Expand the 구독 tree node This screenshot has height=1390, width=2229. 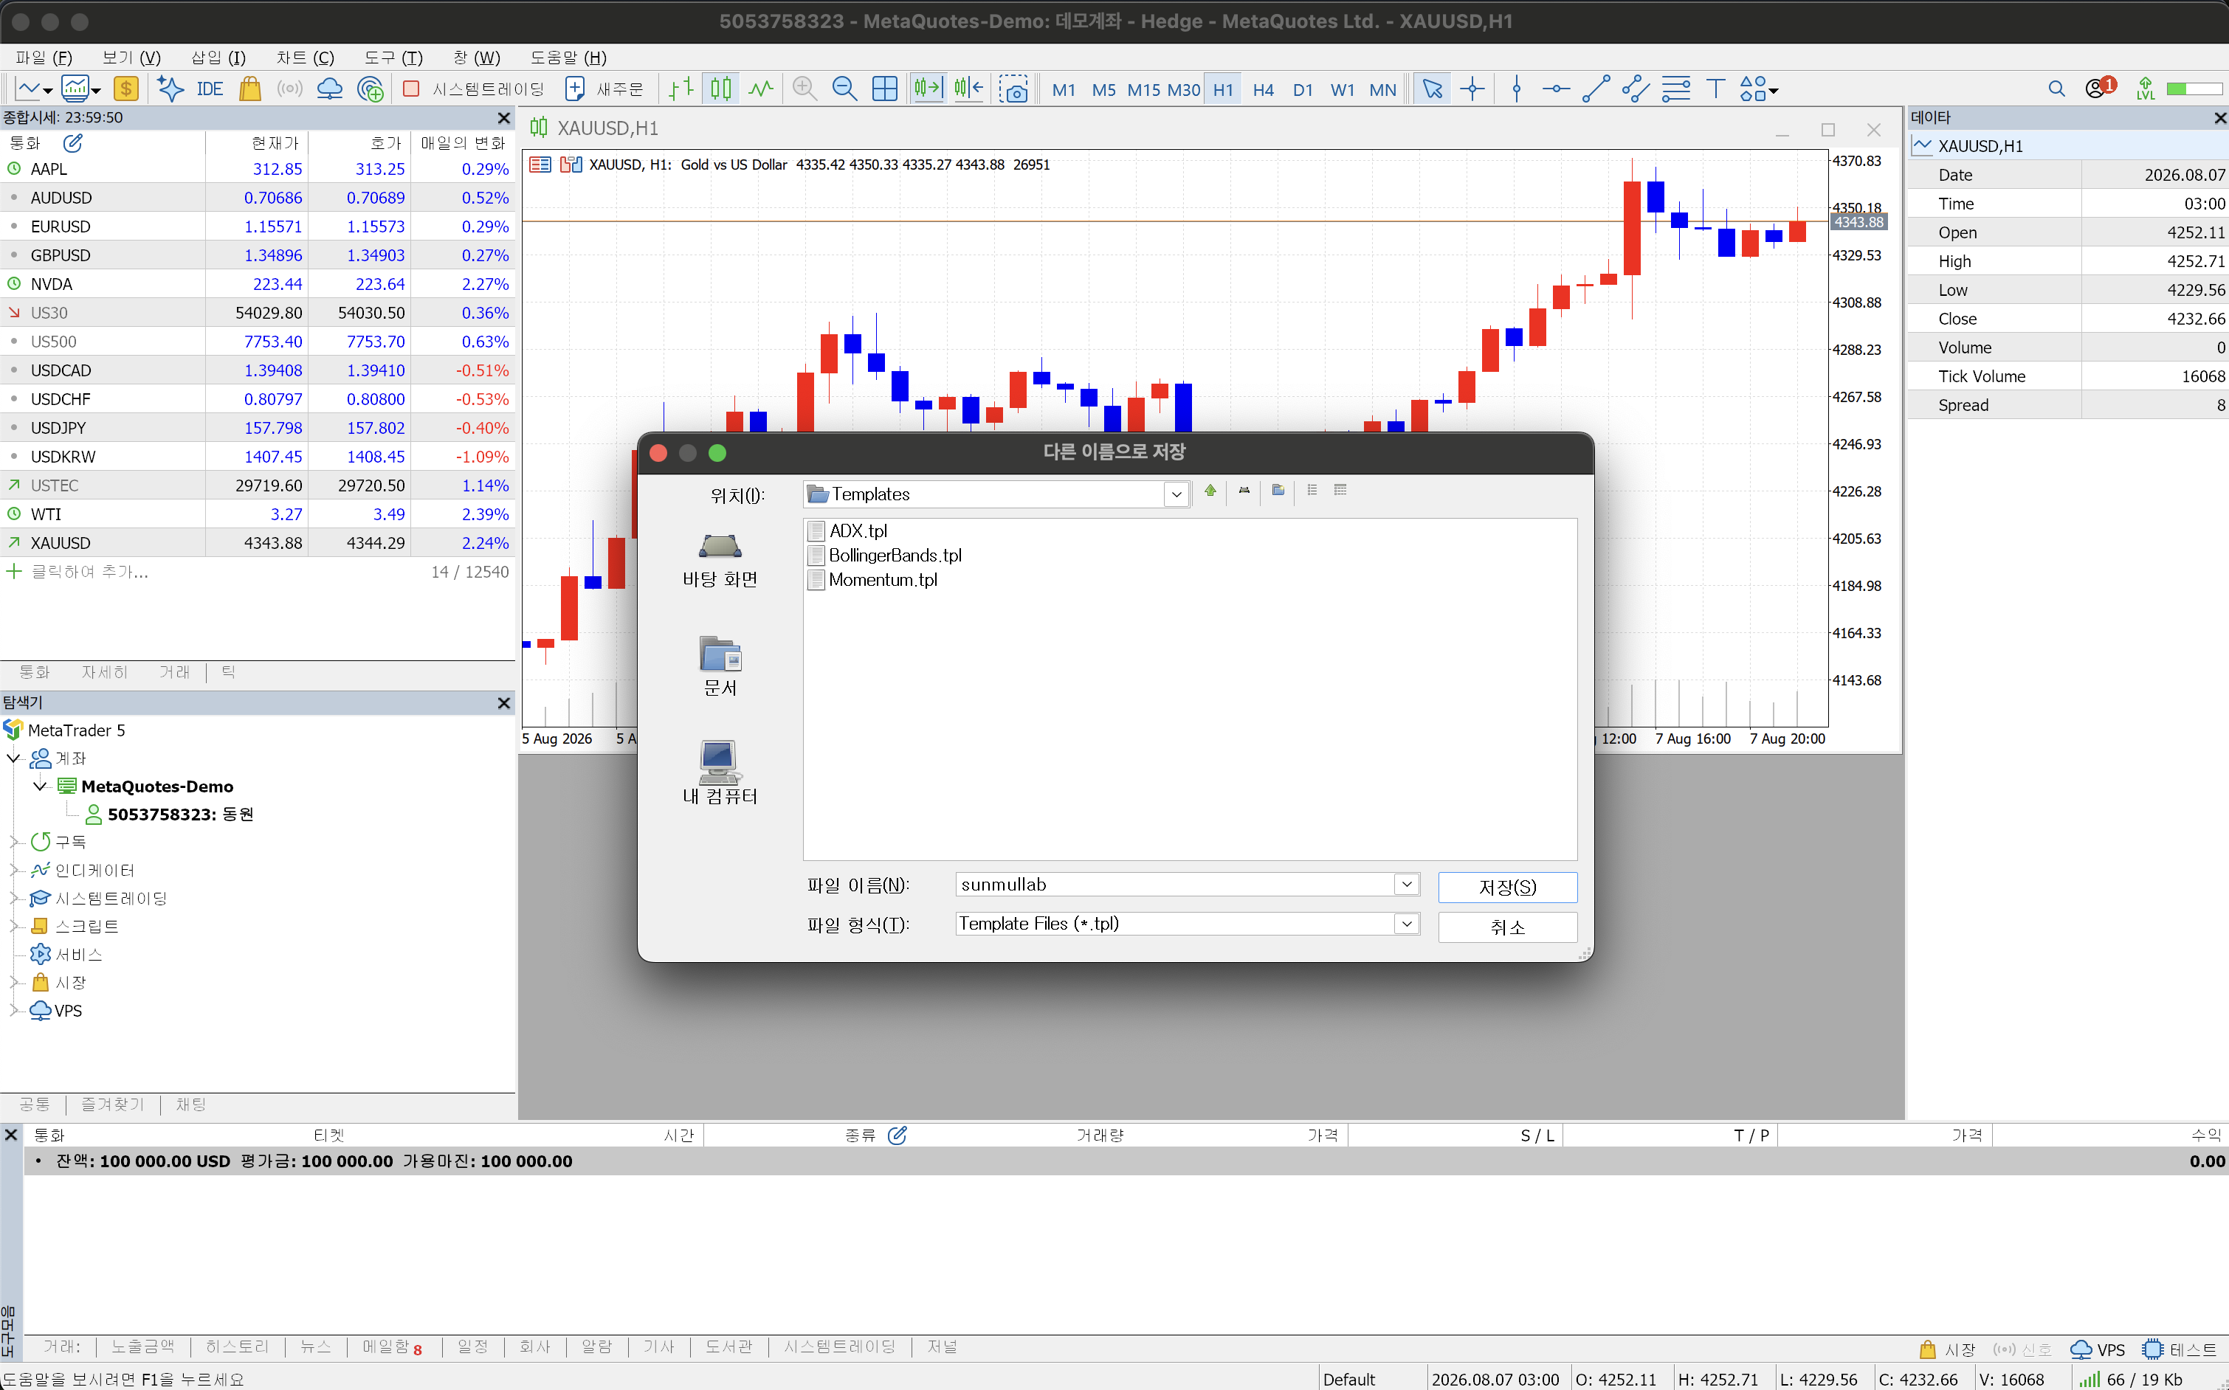(14, 842)
